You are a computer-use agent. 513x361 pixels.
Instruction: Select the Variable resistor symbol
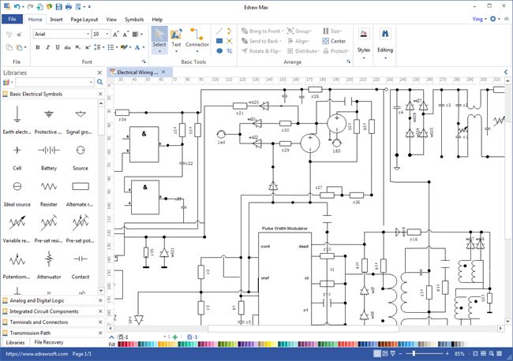tap(17, 223)
